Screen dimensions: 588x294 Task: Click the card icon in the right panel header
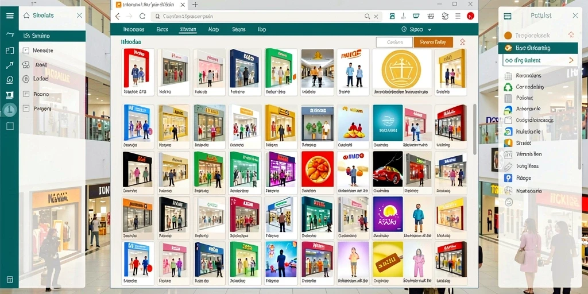point(508,16)
